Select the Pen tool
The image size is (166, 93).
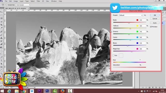point(2,57)
